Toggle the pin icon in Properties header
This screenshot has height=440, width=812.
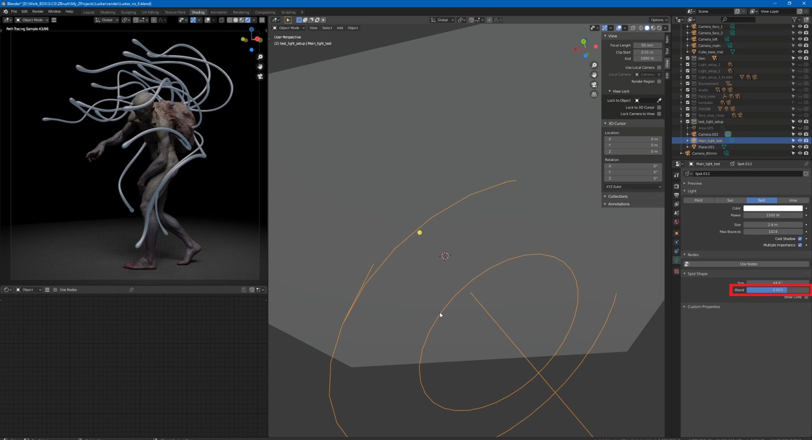click(x=806, y=164)
